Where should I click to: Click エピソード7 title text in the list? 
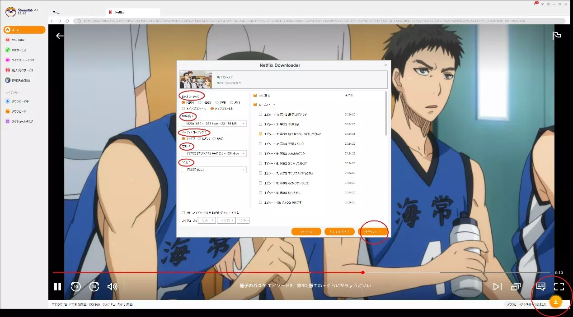pyautogui.click(x=290, y=173)
